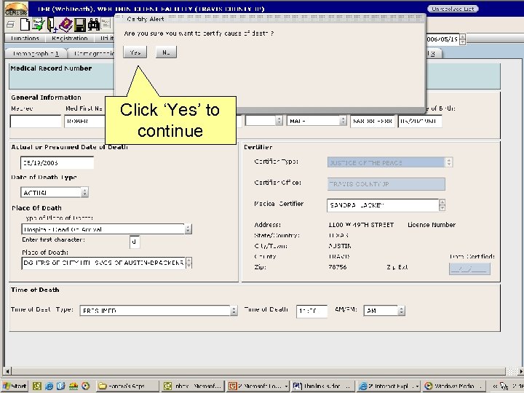The height and width of the screenshot is (393, 524).
Task: Expand the Certifier Type dropdown
Action: click(x=449, y=162)
